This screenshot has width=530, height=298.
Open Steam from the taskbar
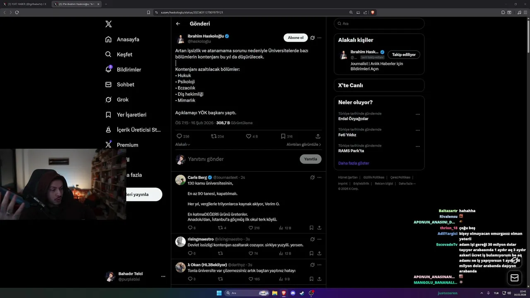pyautogui.click(x=302, y=293)
